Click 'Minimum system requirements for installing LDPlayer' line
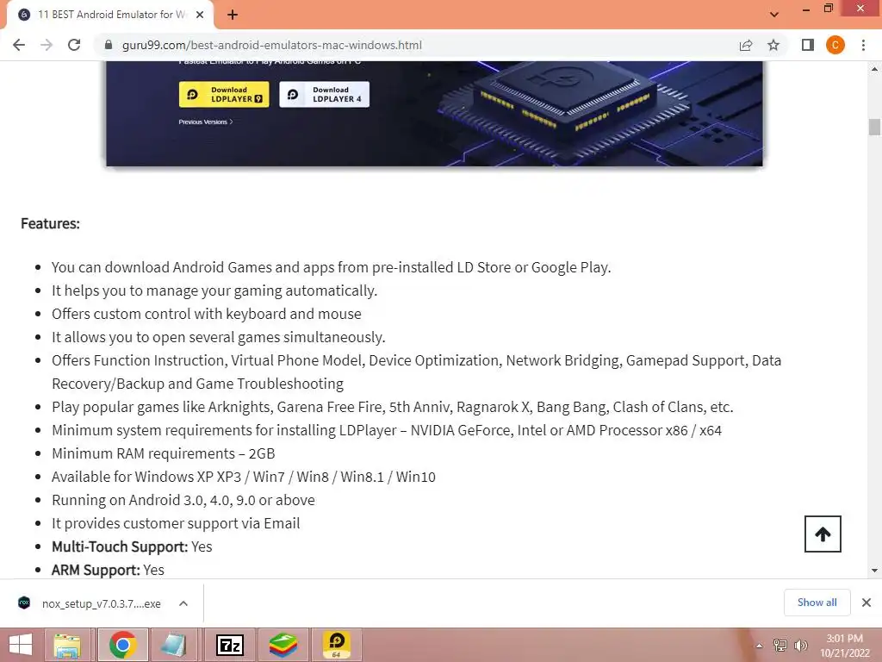Image resolution: width=882 pixels, height=662 pixels. 387,430
